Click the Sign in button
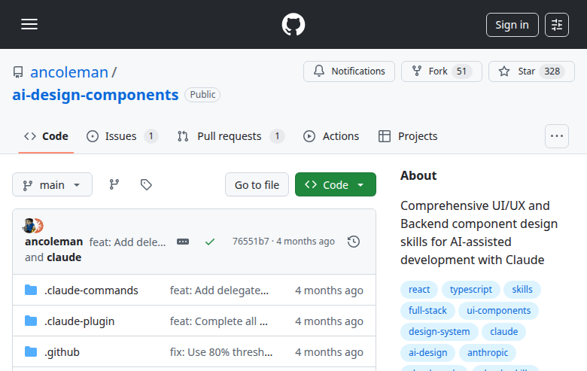 pyautogui.click(x=512, y=25)
